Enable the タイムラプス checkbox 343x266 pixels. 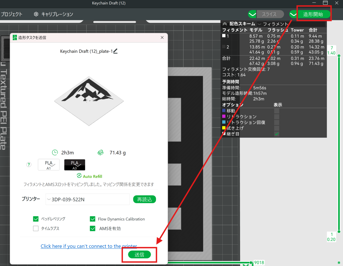pos(36,228)
